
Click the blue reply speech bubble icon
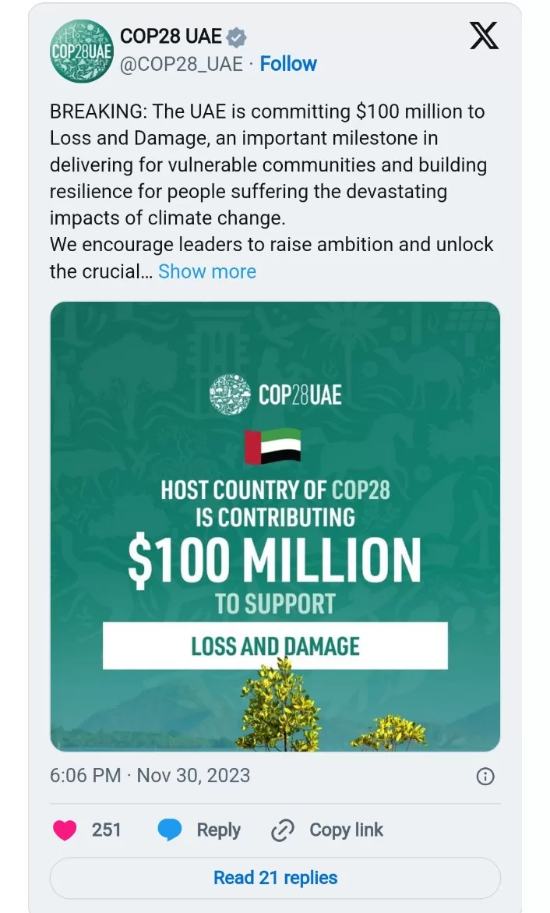[x=170, y=830]
